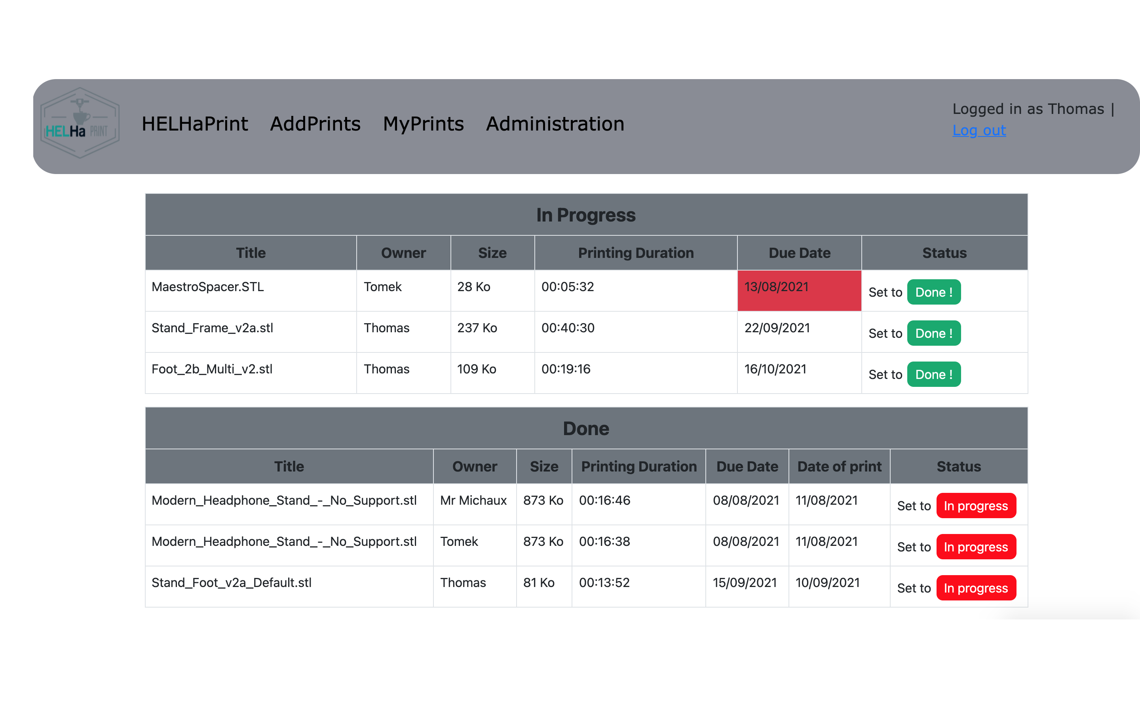Open the Administration page
This screenshot has height=712, width=1140.
pyautogui.click(x=555, y=124)
